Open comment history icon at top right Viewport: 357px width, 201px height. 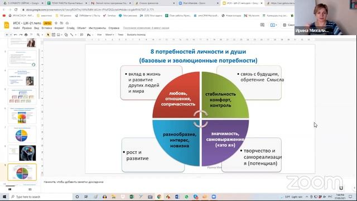click(262, 25)
